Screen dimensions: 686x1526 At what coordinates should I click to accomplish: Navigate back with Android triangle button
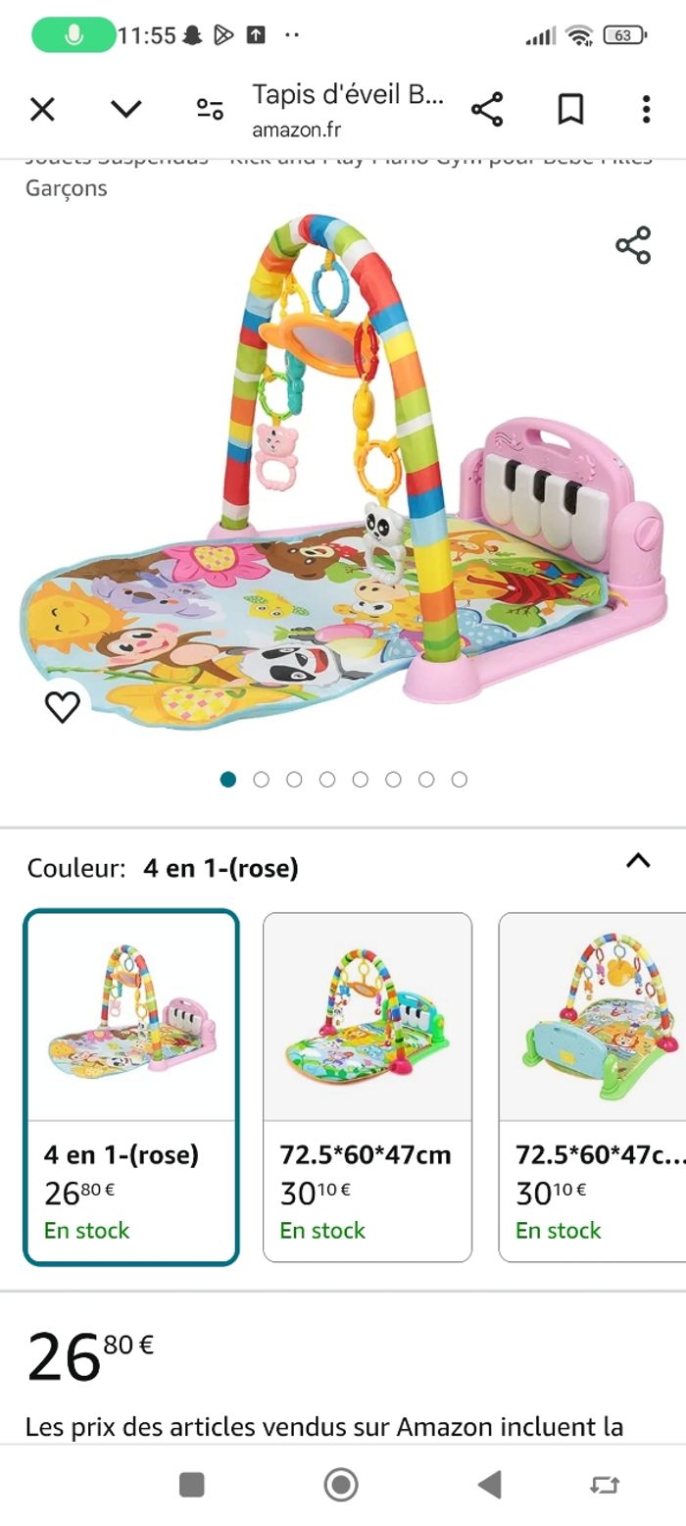pos(489,1485)
